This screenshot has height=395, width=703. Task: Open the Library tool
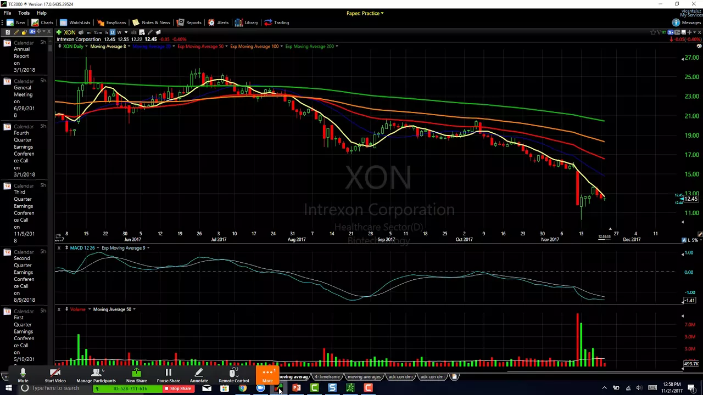[x=247, y=22]
